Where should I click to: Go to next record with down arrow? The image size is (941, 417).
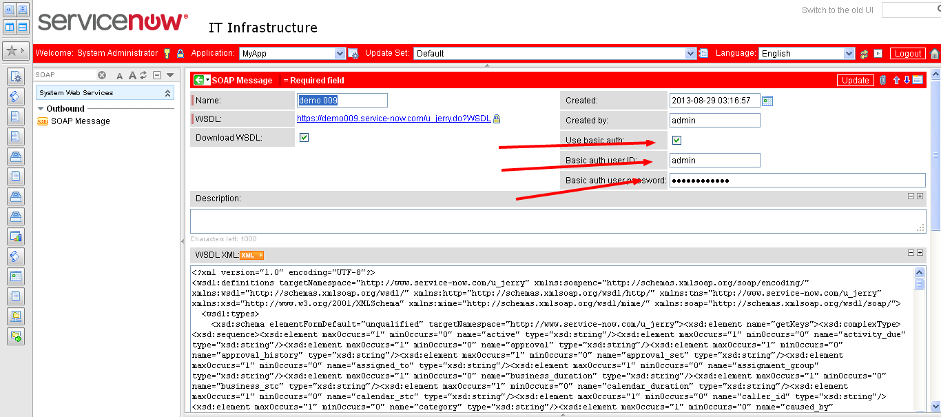pos(907,80)
